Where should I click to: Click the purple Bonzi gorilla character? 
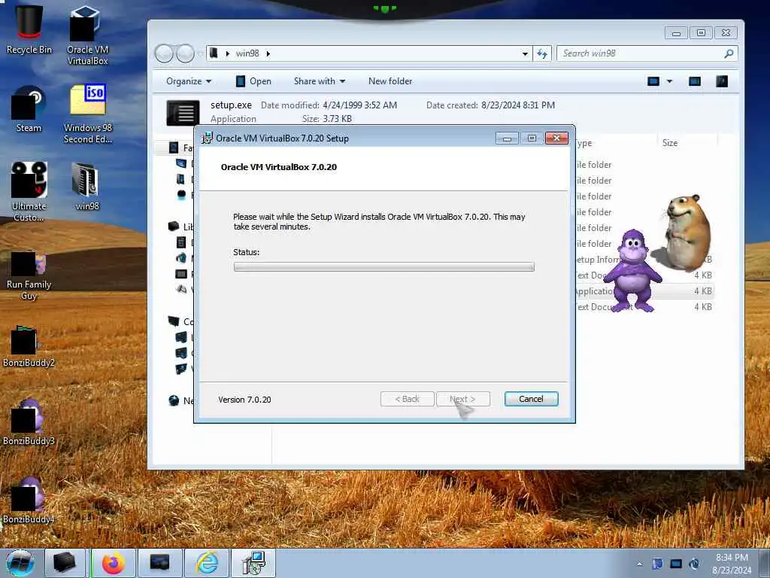coord(632,271)
